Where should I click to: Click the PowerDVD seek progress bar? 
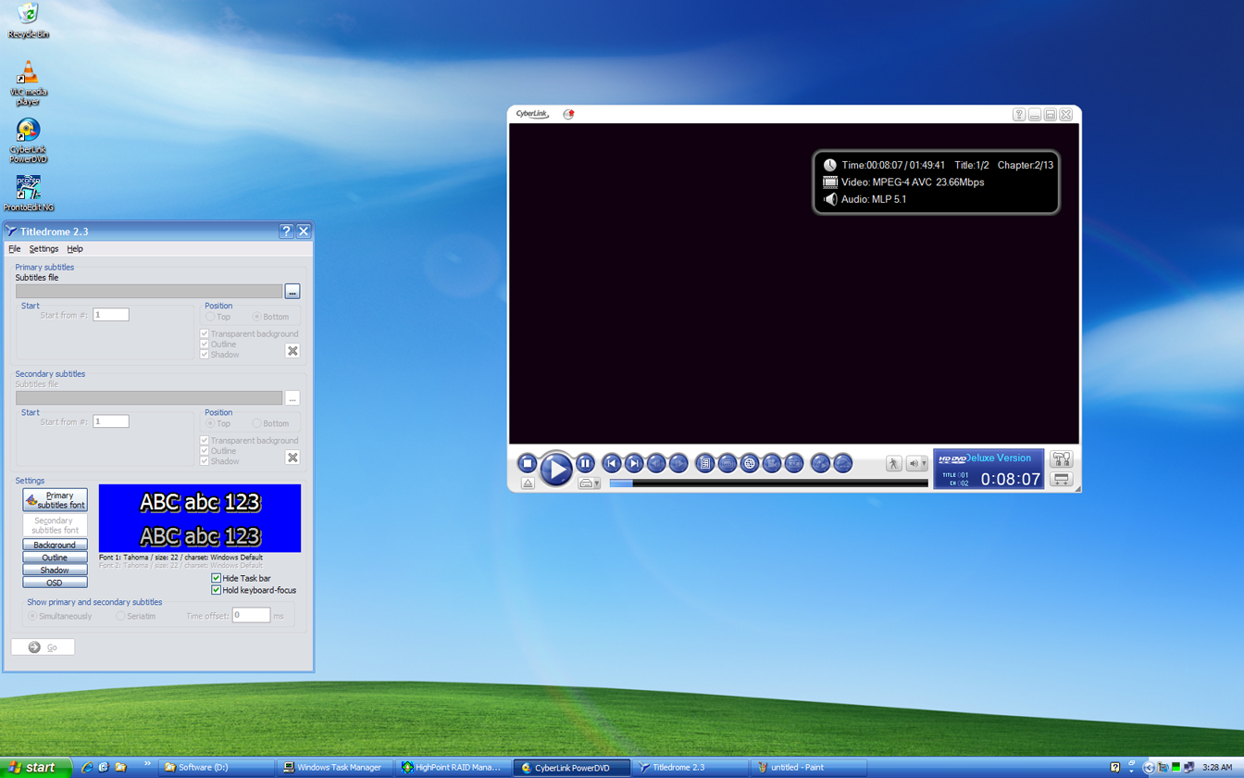(x=768, y=483)
